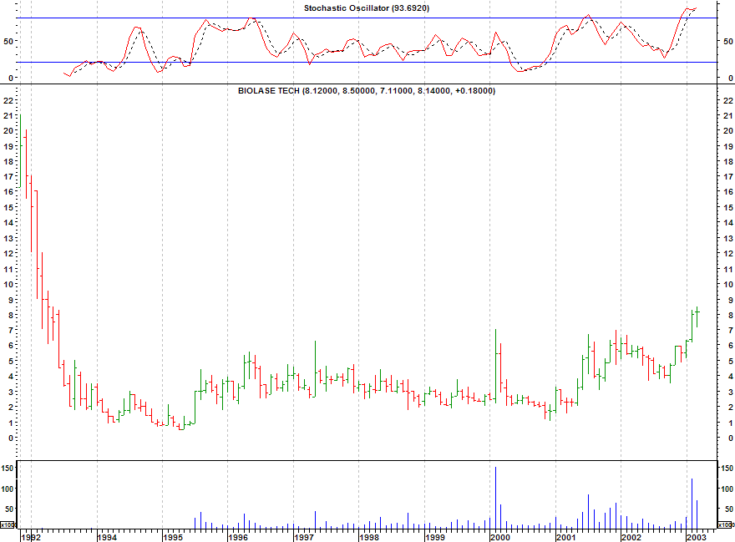Click the left volume axis label 150
Screen dimensions: 735x542
[8, 469]
